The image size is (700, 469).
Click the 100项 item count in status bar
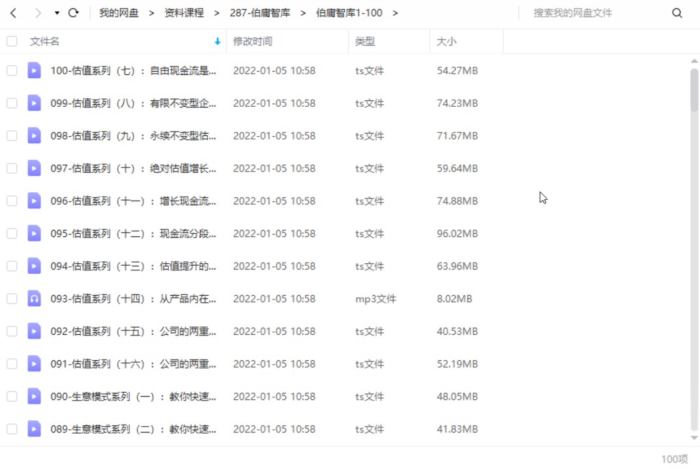coord(674,459)
